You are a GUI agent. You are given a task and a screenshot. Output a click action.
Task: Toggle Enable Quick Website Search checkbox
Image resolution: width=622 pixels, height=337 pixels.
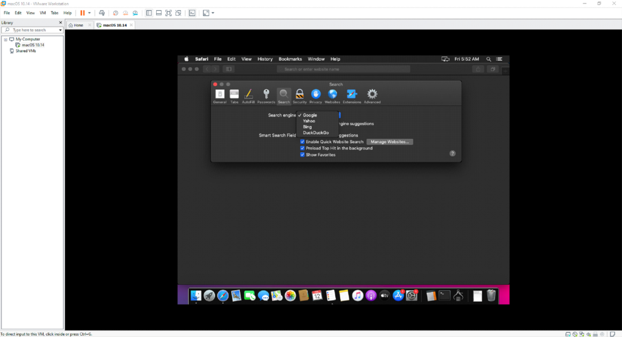click(302, 142)
